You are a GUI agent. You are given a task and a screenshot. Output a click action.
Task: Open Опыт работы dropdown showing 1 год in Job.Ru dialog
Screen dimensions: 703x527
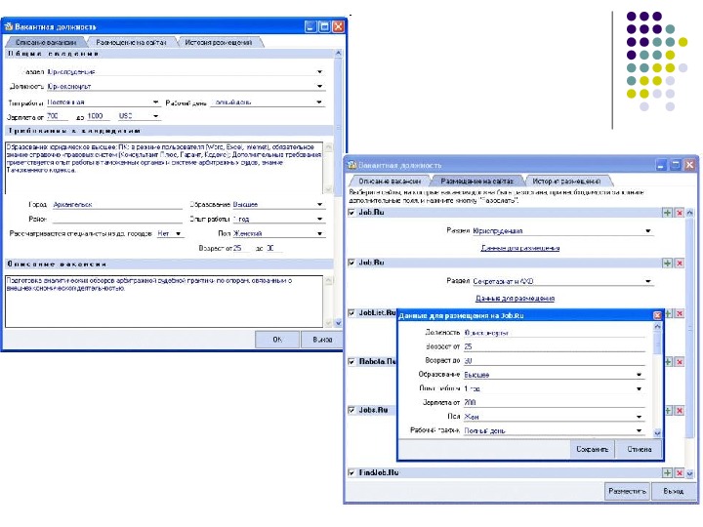pyautogui.click(x=639, y=388)
